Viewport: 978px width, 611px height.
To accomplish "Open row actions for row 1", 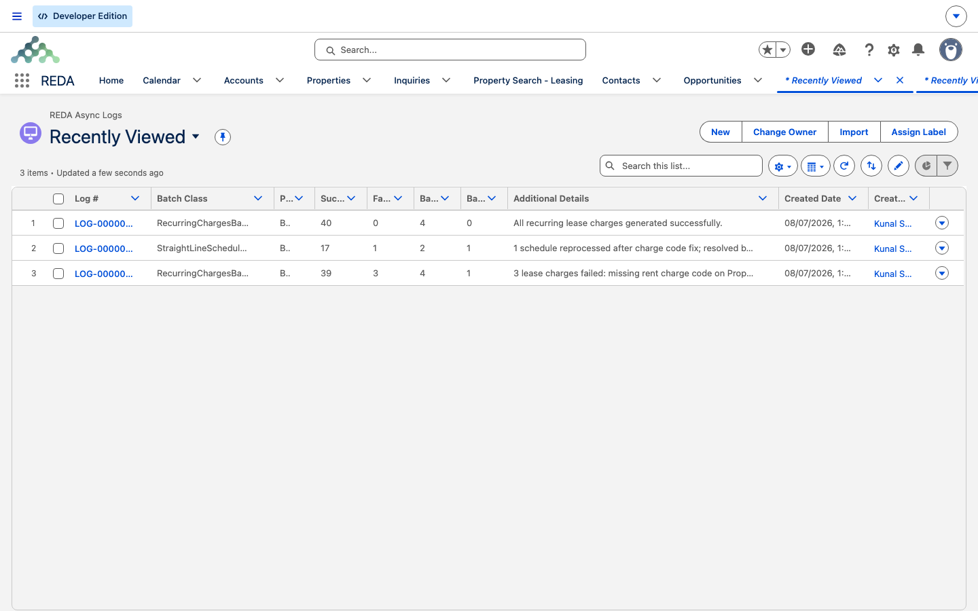I will pyautogui.click(x=942, y=223).
